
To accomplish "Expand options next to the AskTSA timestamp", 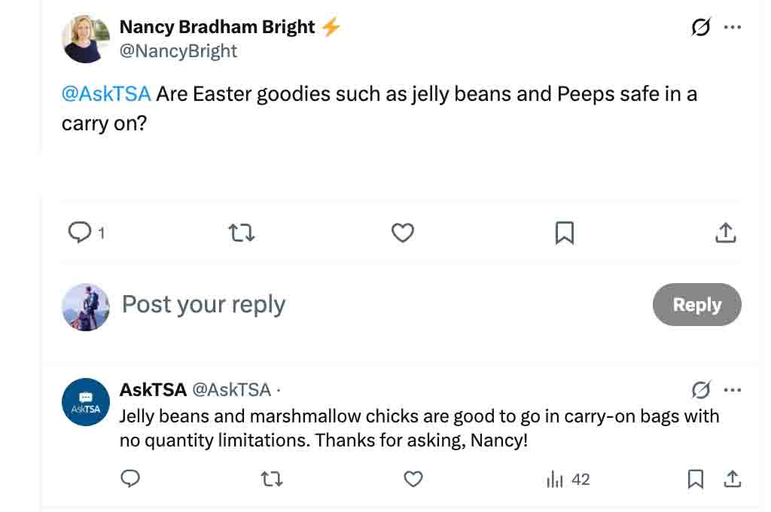I will [279, 390].
